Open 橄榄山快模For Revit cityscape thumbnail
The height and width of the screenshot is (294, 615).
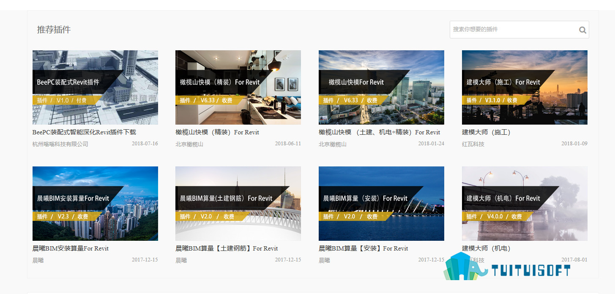(x=381, y=87)
